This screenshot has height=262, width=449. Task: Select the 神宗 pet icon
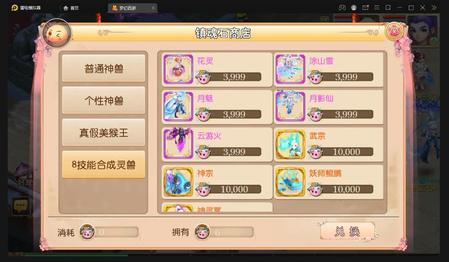(x=178, y=182)
